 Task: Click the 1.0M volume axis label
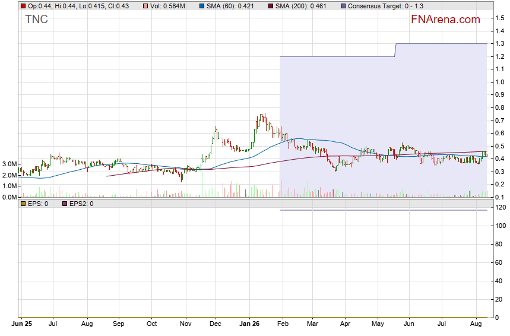pos(9,186)
